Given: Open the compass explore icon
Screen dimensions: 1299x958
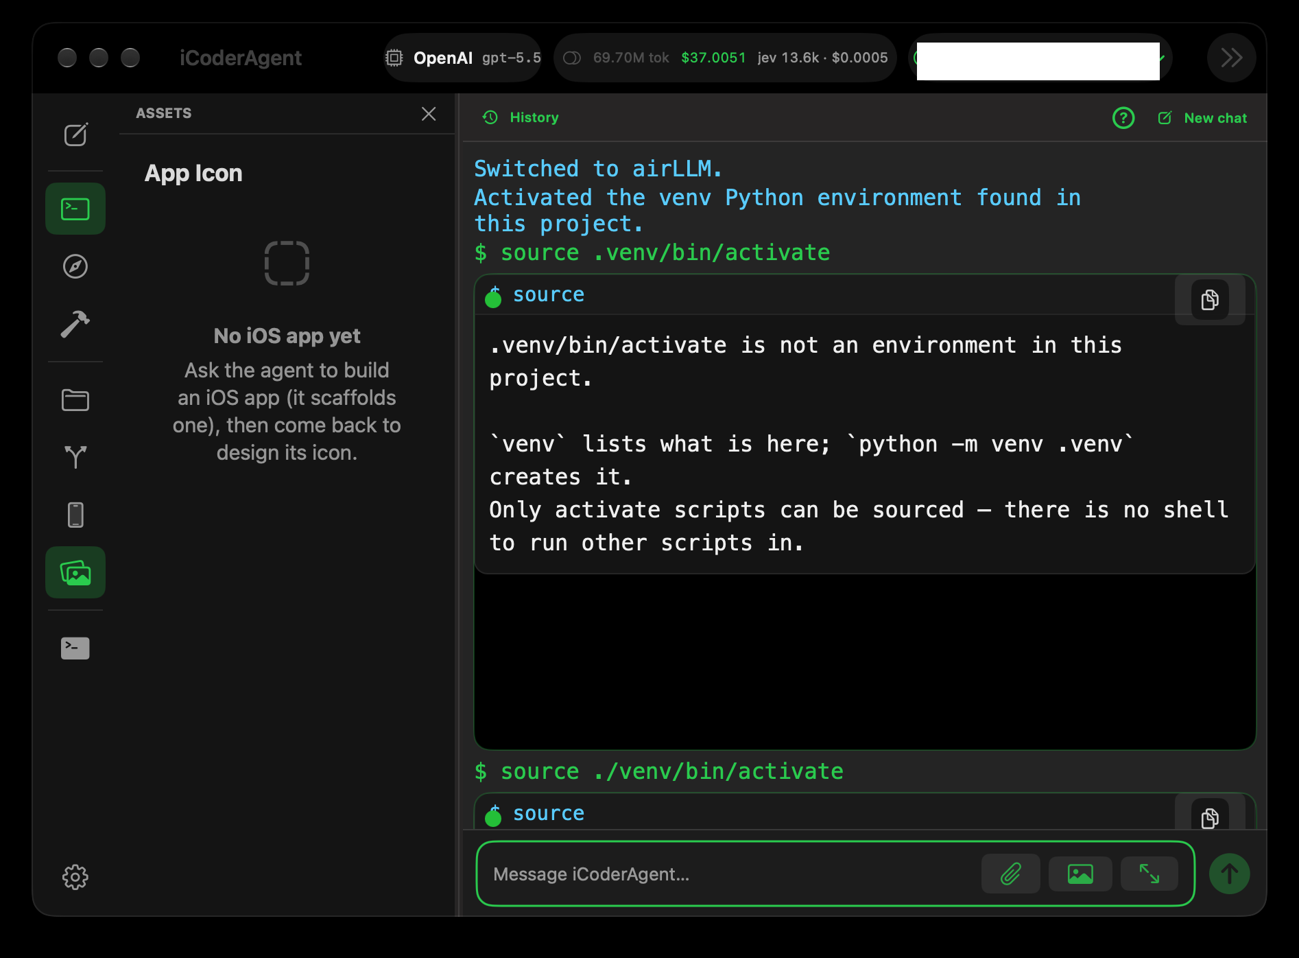Looking at the screenshot, I should [75, 266].
